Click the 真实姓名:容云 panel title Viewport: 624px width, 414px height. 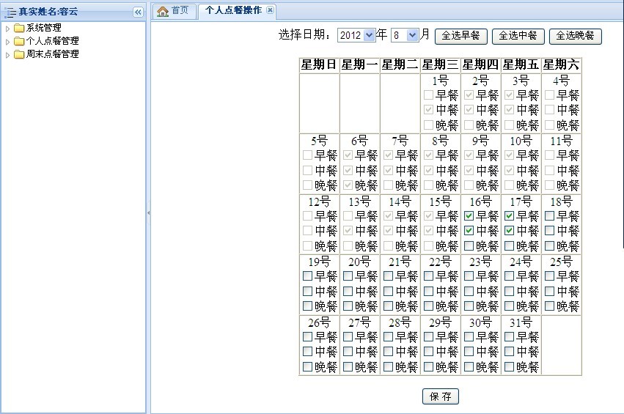[x=48, y=12]
